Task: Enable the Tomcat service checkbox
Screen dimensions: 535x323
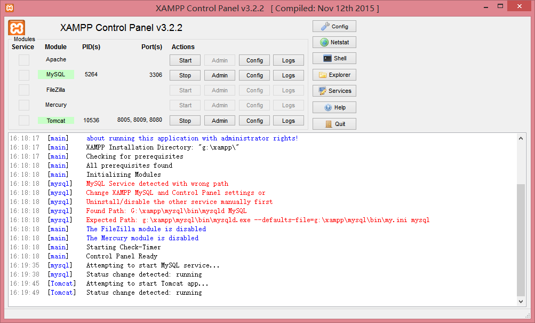Action: (x=23, y=120)
